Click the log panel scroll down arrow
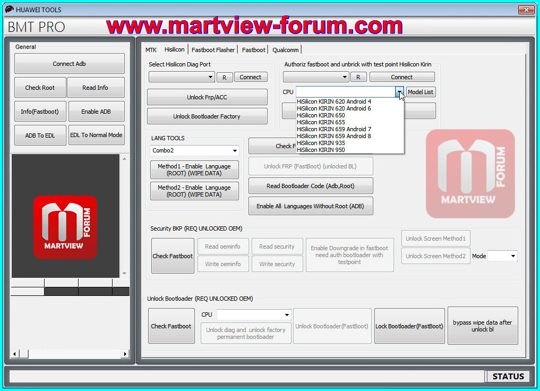The height and width of the screenshot is (391, 540). [x=124, y=274]
